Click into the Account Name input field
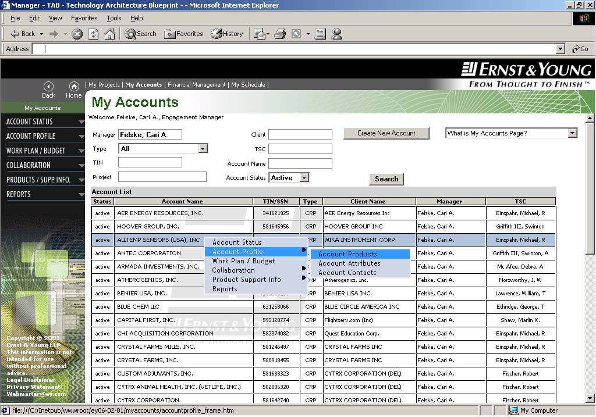 [300, 163]
